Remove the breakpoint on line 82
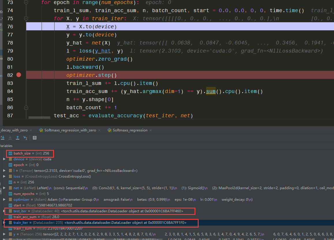Screen dimensions: 334x240 19,75
